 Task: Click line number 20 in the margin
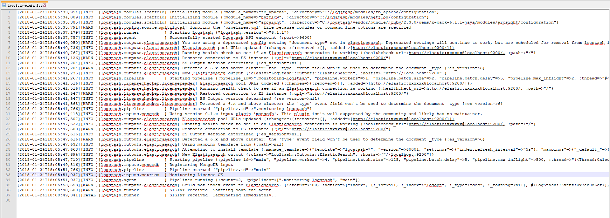(8, 109)
